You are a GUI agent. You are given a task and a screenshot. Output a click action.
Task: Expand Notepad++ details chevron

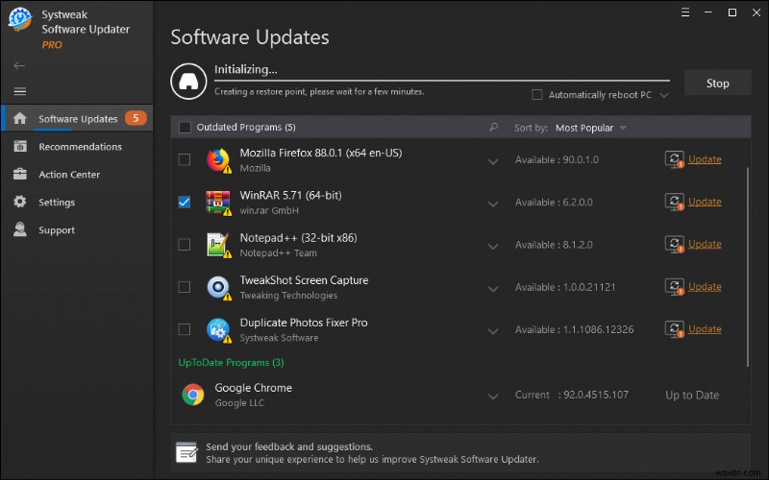(x=493, y=247)
